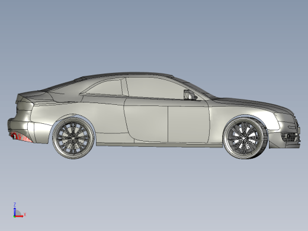
Task: Select the red highlighted rear diffuser area
Action: pyautogui.click(x=21, y=137)
